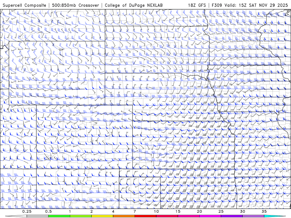Click the cyan arrow end of color bar
Viewport: 291px width, 218px height.
(275, 216)
